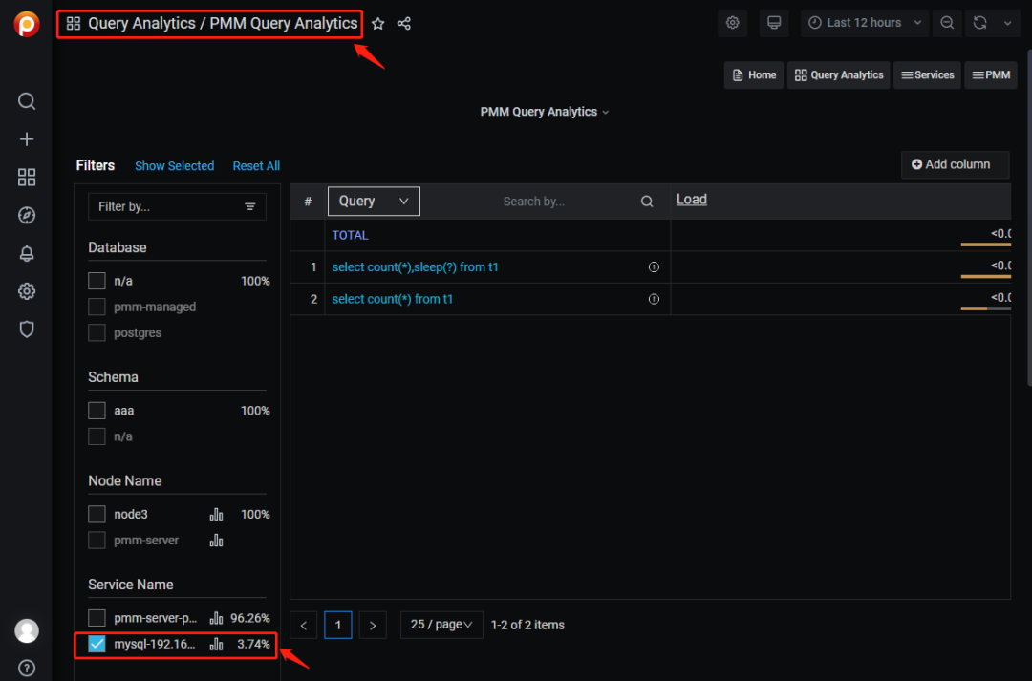Click Show Selected filters link
The image size is (1032, 681).
(x=175, y=166)
